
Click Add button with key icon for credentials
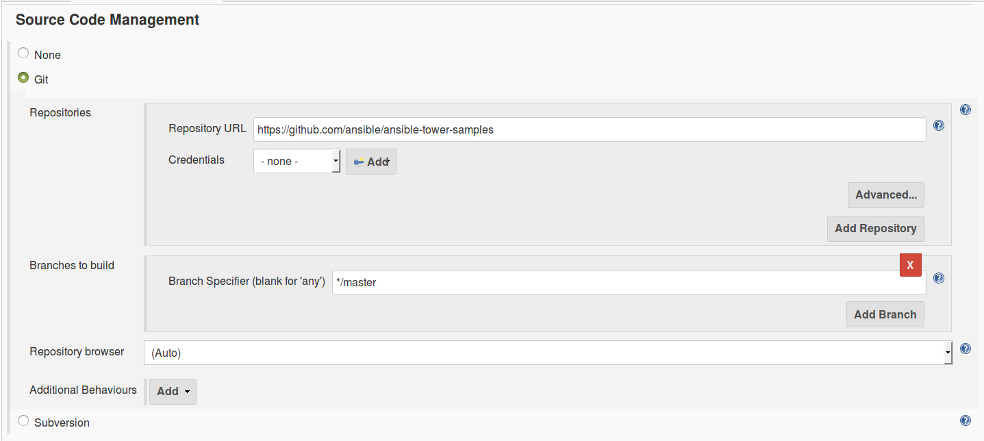coord(371,162)
